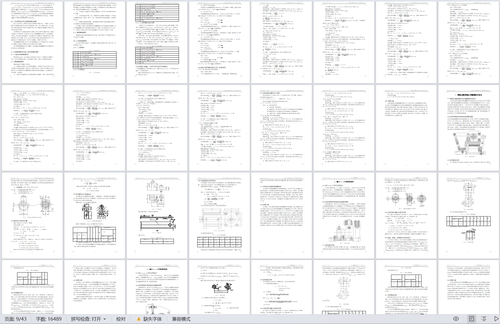Click heading 4.2 定位方案的分析和定位基准的选择

335,202
